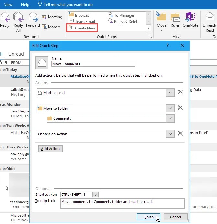Select the To Manager quick step
This screenshot has width=217, height=224.
pos(121,15)
